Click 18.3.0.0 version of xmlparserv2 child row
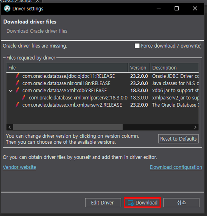207x216 pixels. 139,98
